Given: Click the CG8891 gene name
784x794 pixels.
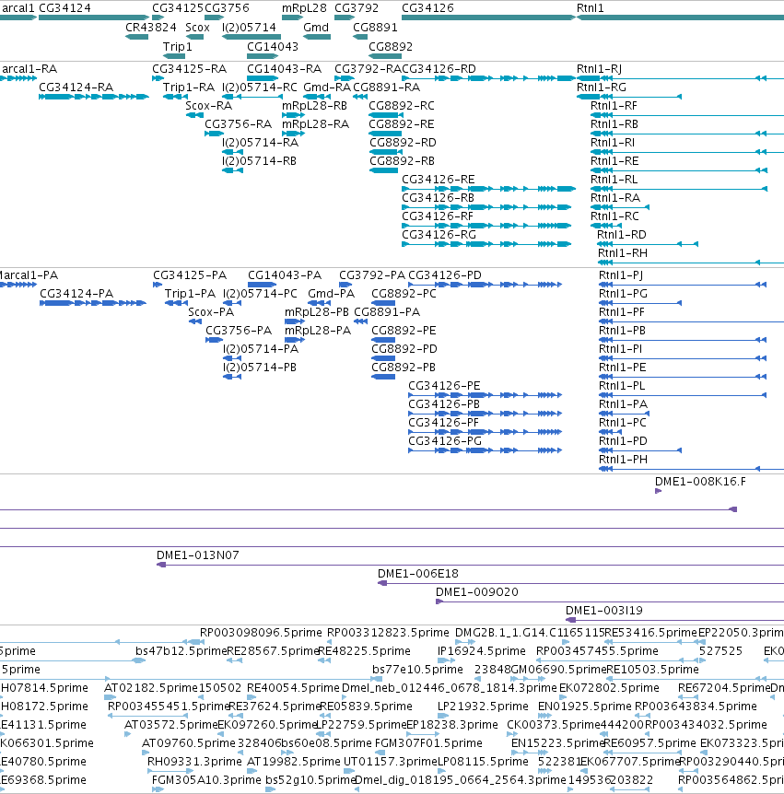Looking at the screenshot, I should (375, 28).
